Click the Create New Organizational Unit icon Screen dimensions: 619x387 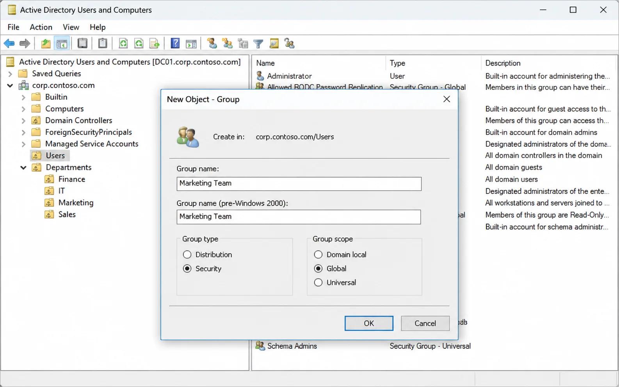click(243, 43)
